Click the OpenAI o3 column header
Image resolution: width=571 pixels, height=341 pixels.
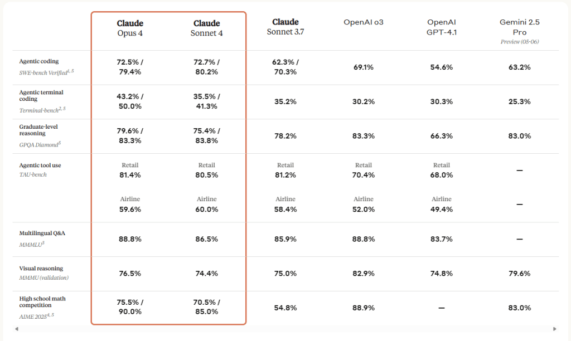364,22
